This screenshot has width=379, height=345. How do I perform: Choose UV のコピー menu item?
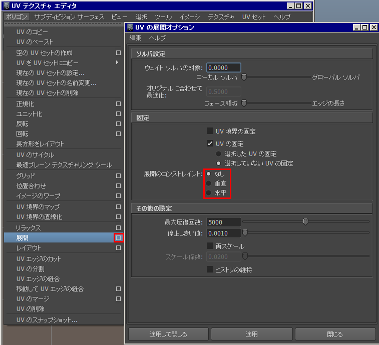coord(63,32)
